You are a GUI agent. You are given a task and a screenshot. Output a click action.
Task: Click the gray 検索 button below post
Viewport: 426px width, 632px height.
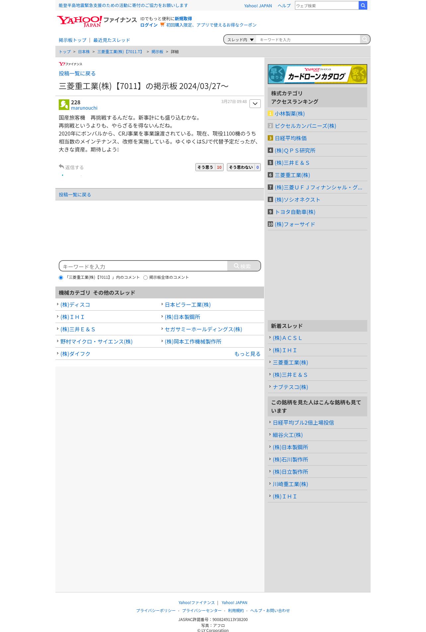point(244,266)
